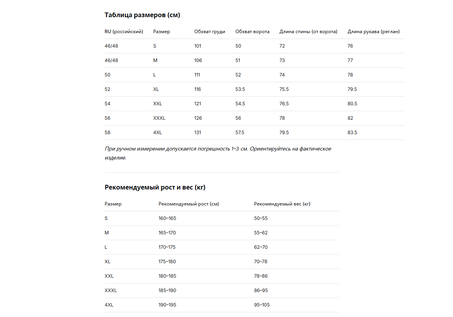Select the height range 160–165 cell
This screenshot has width=453, height=317.
tap(167, 218)
